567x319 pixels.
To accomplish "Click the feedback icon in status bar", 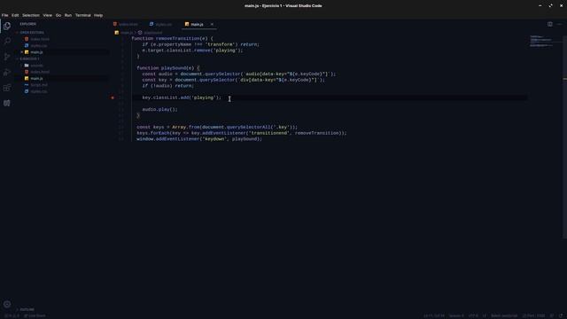I will point(552,315).
